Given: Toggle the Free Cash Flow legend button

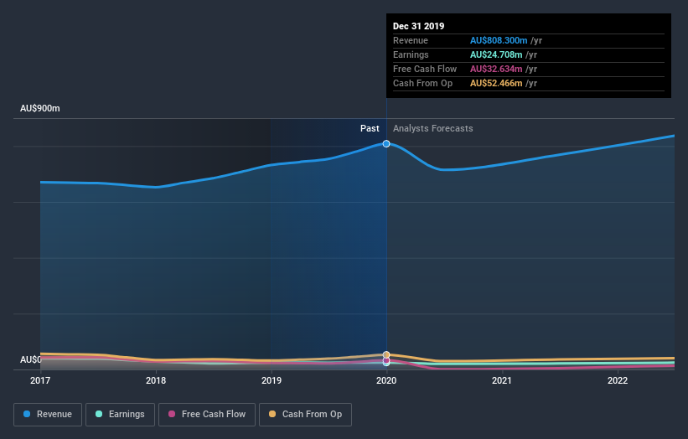Looking at the screenshot, I should [x=207, y=415].
